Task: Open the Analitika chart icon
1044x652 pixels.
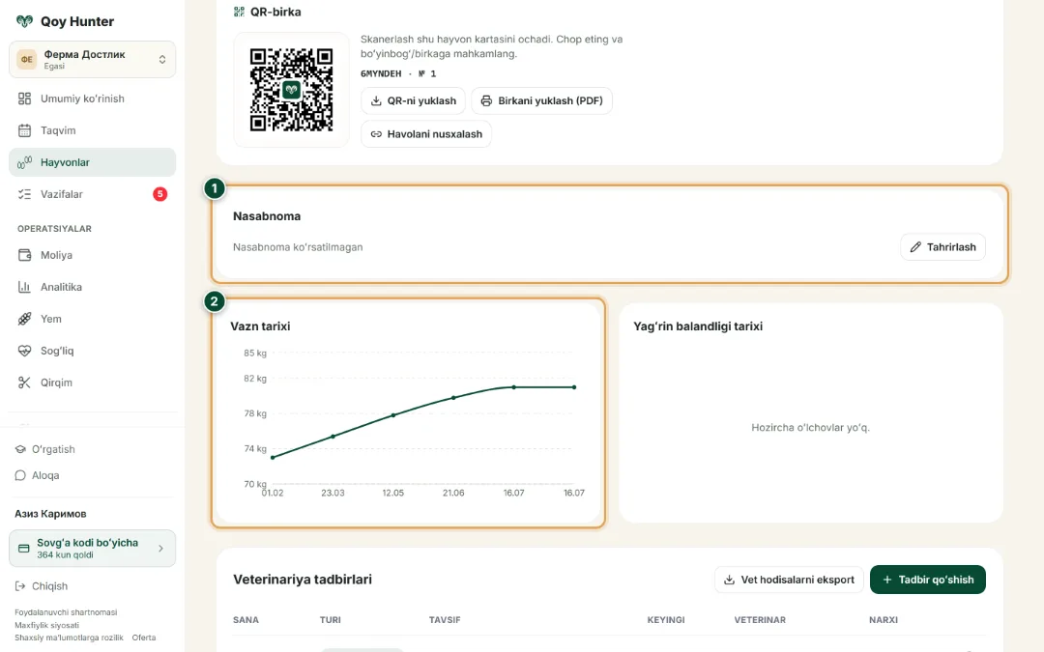Action: pyautogui.click(x=24, y=287)
